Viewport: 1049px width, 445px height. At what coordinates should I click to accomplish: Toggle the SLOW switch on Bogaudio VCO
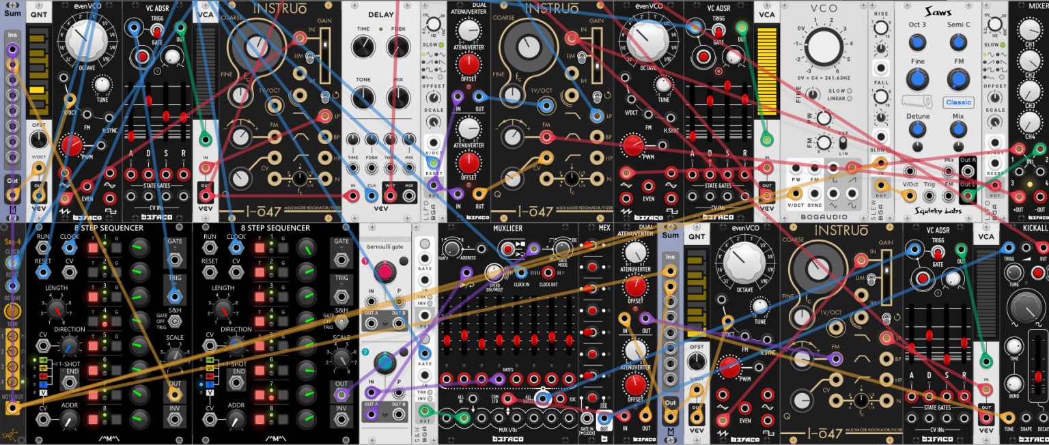(x=848, y=91)
